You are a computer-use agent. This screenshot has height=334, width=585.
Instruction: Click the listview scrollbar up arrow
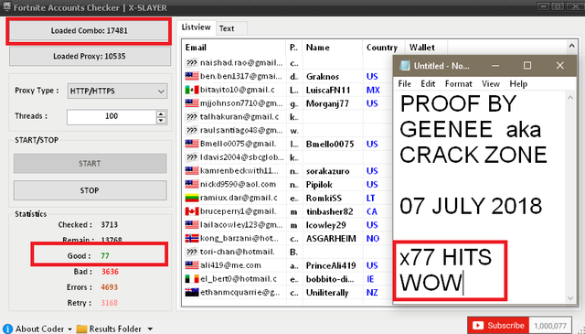point(571,47)
